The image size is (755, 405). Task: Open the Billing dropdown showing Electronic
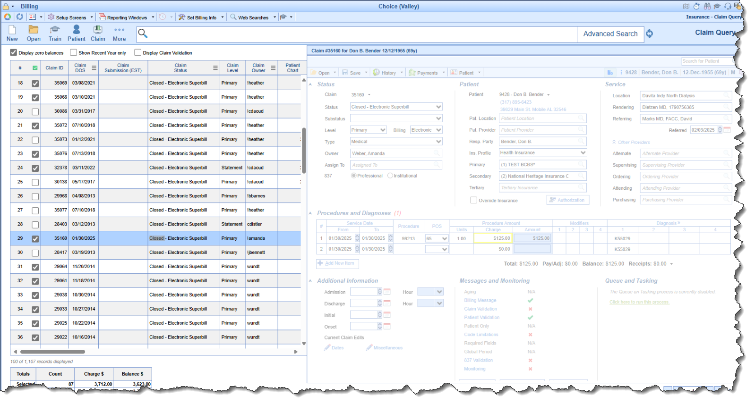point(438,130)
